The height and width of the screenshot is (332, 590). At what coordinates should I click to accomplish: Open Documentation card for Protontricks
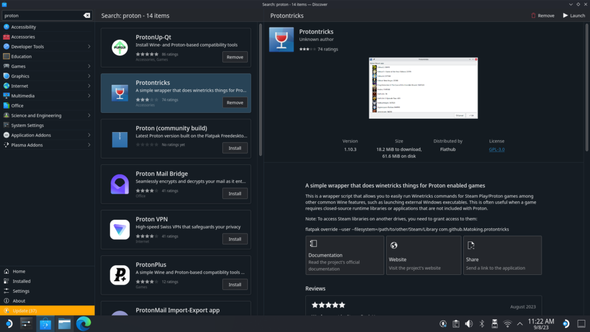click(345, 255)
